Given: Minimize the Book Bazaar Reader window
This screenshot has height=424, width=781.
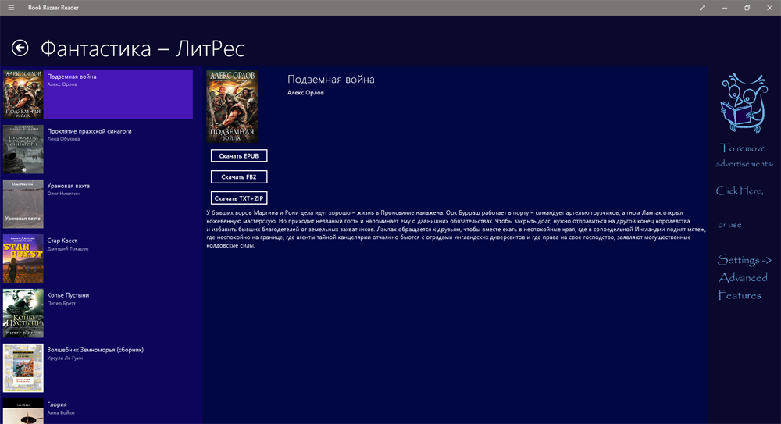Looking at the screenshot, I should click(x=725, y=8).
